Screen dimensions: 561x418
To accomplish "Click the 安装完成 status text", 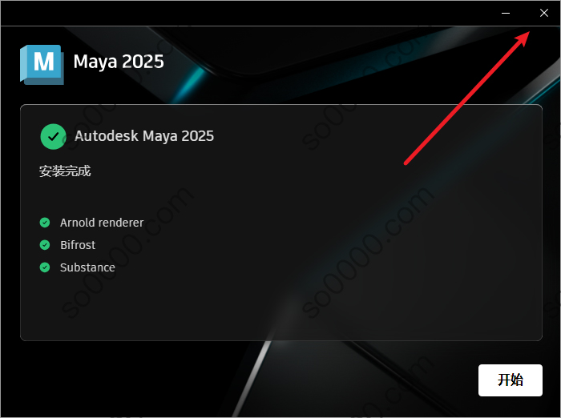I will pyautogui.click(x=65, y=171).
